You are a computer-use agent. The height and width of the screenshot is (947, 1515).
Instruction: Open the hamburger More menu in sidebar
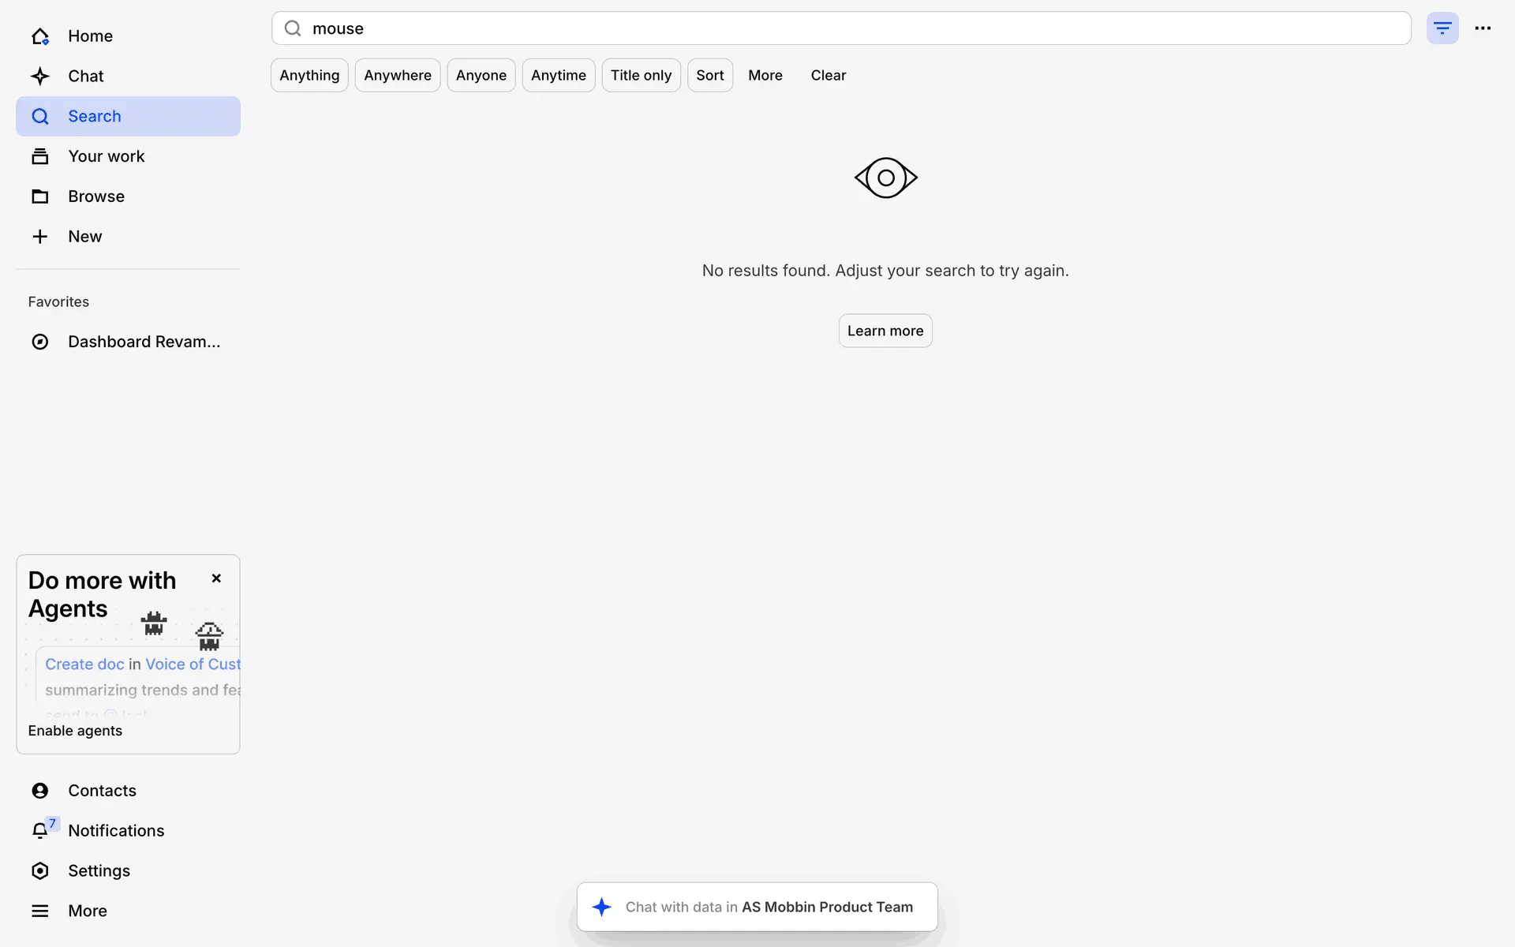tap(40, 911)
